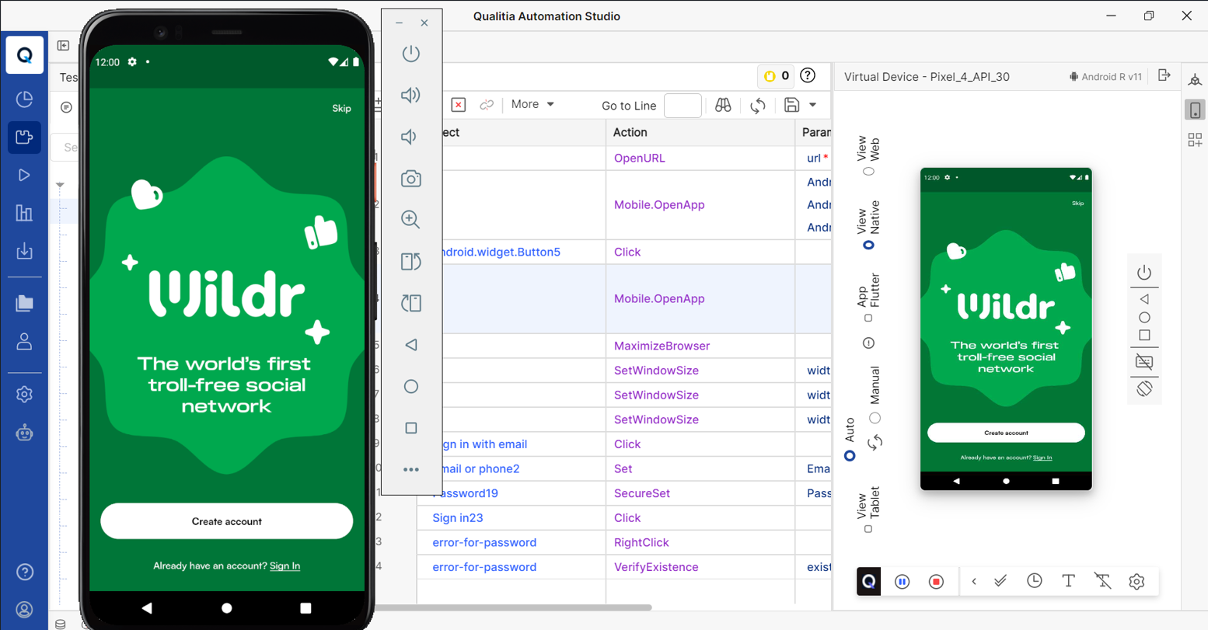The width and height of the screenshot is (1208, 630).
Task: Click Virtual Device panel rotate screen icon
Action: pyautogui.click(x=1144, y=388)
